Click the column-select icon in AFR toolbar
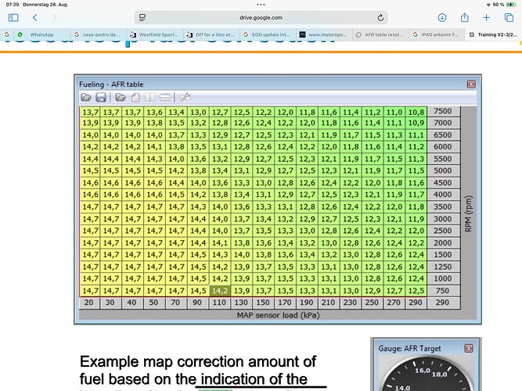Screen dimensions: 522x391 [149, 97]
